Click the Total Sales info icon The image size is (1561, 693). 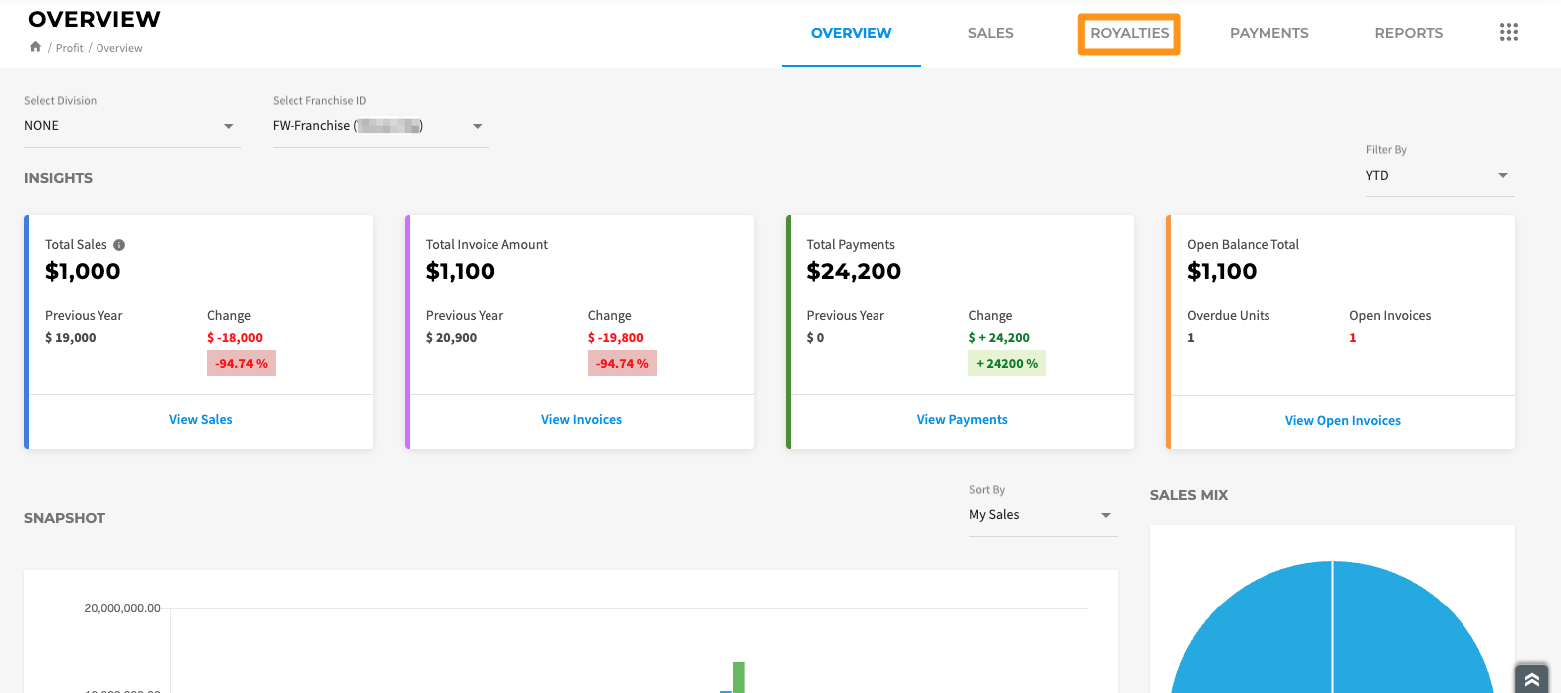[119, 245]
